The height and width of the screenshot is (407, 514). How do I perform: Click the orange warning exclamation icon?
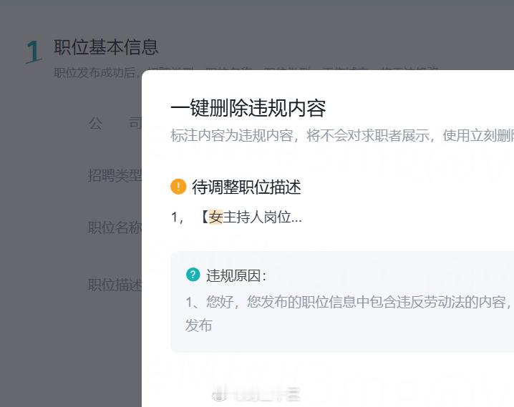coord(178,187)
